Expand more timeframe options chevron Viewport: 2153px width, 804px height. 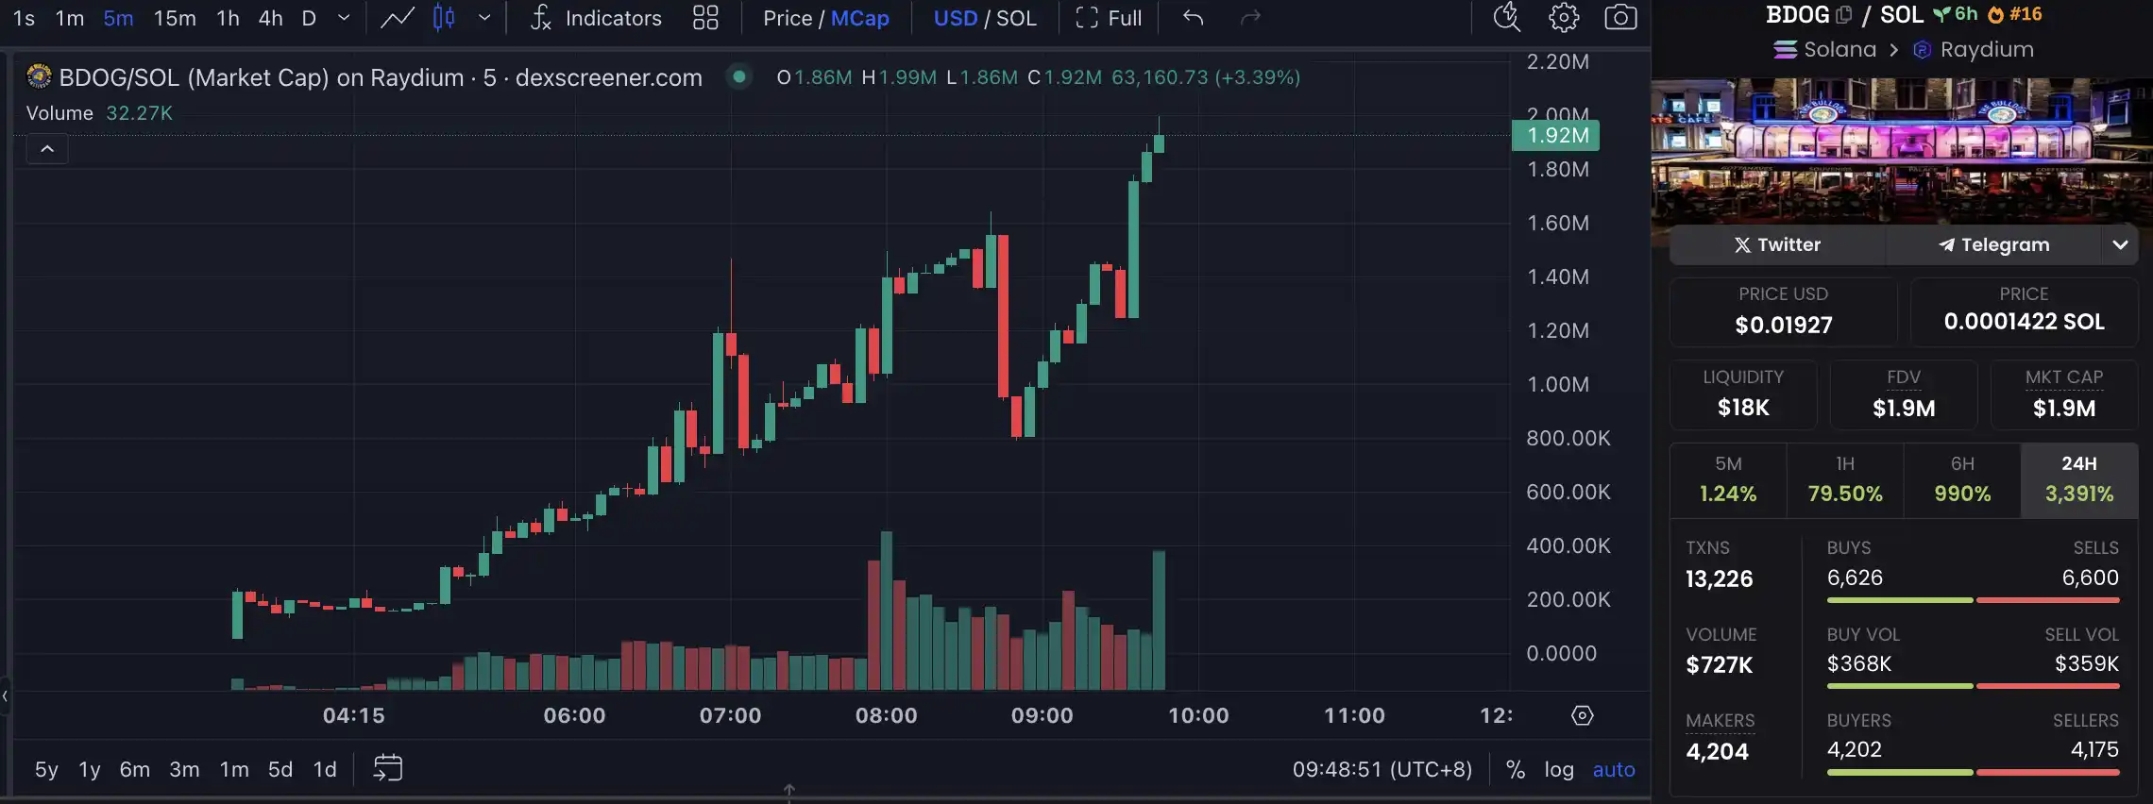click(x=344, y=18)
